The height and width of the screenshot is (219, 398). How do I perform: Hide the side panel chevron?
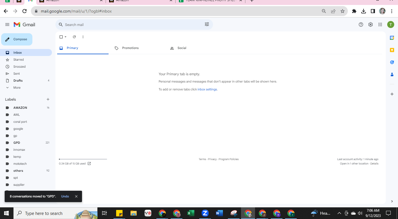(392, 201)
